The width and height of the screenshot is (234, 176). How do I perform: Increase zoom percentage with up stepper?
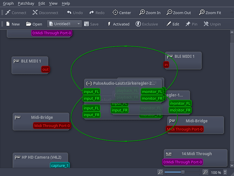pos(225,171)
